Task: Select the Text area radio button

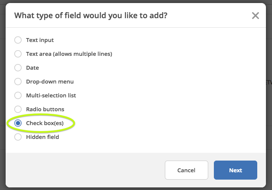Action: [x=18, y=54]
